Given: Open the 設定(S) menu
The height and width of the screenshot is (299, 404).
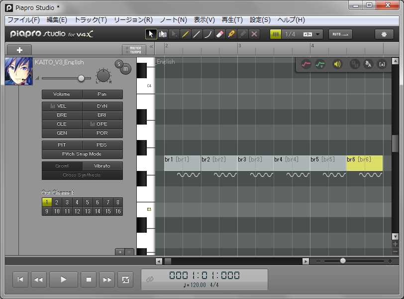Looking at the screenshot, I should [260, 20].
